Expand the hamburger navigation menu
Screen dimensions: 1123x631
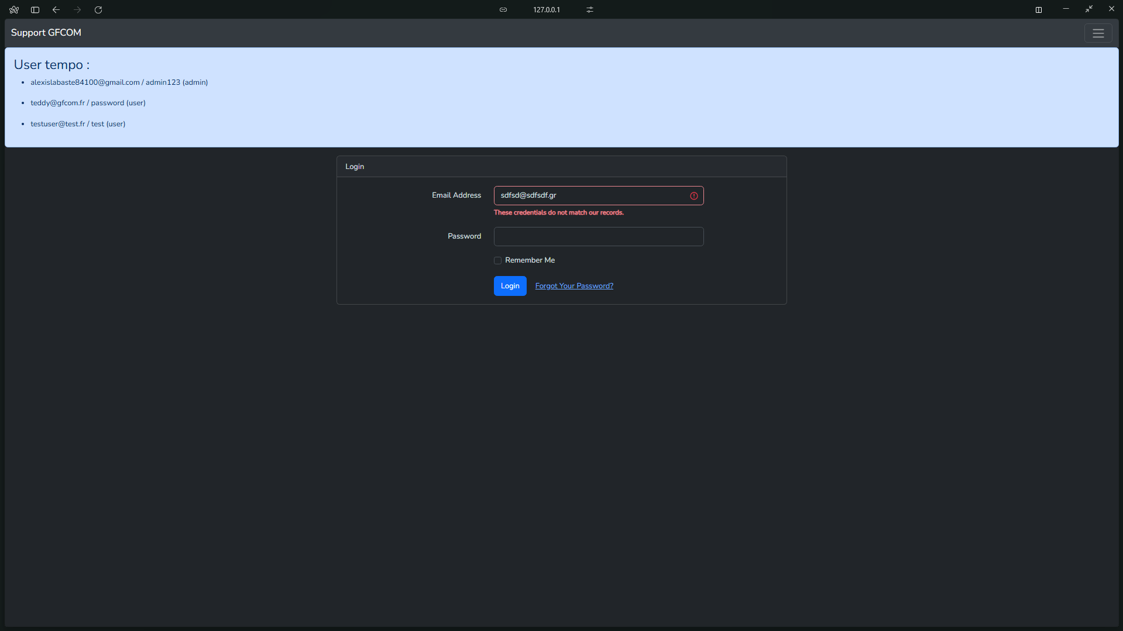(1098, 33)
